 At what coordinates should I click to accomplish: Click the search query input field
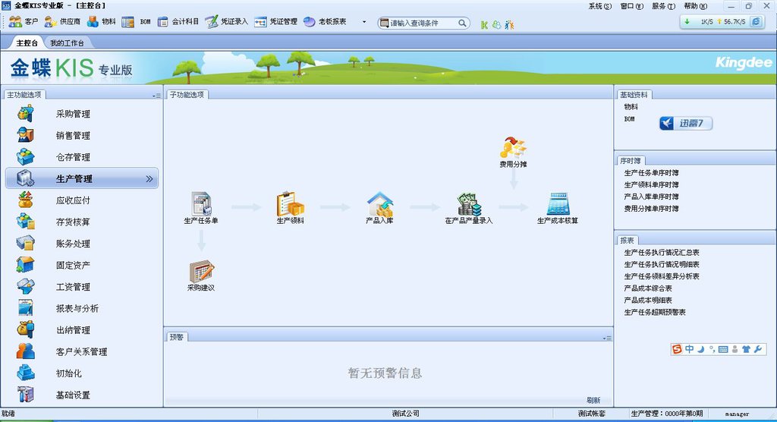(x=423, y=23)
